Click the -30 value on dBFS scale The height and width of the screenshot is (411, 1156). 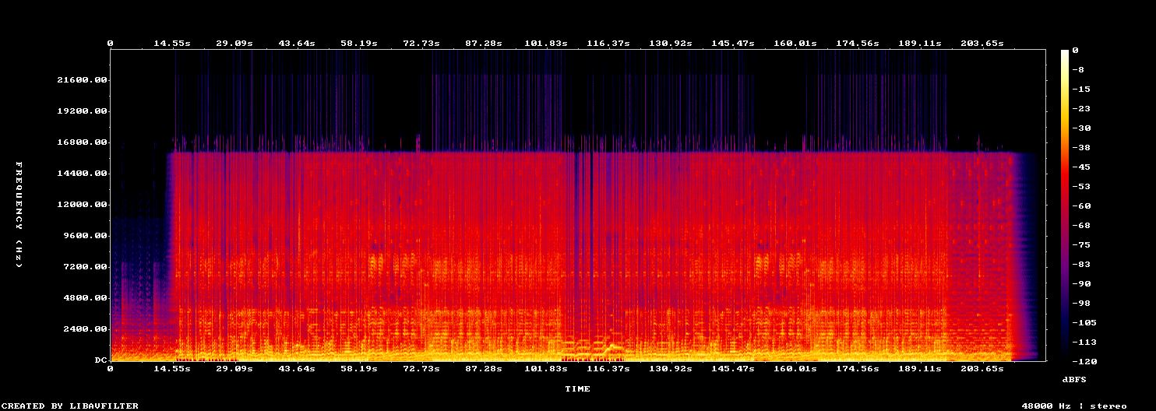click(x=1082, y=128)
